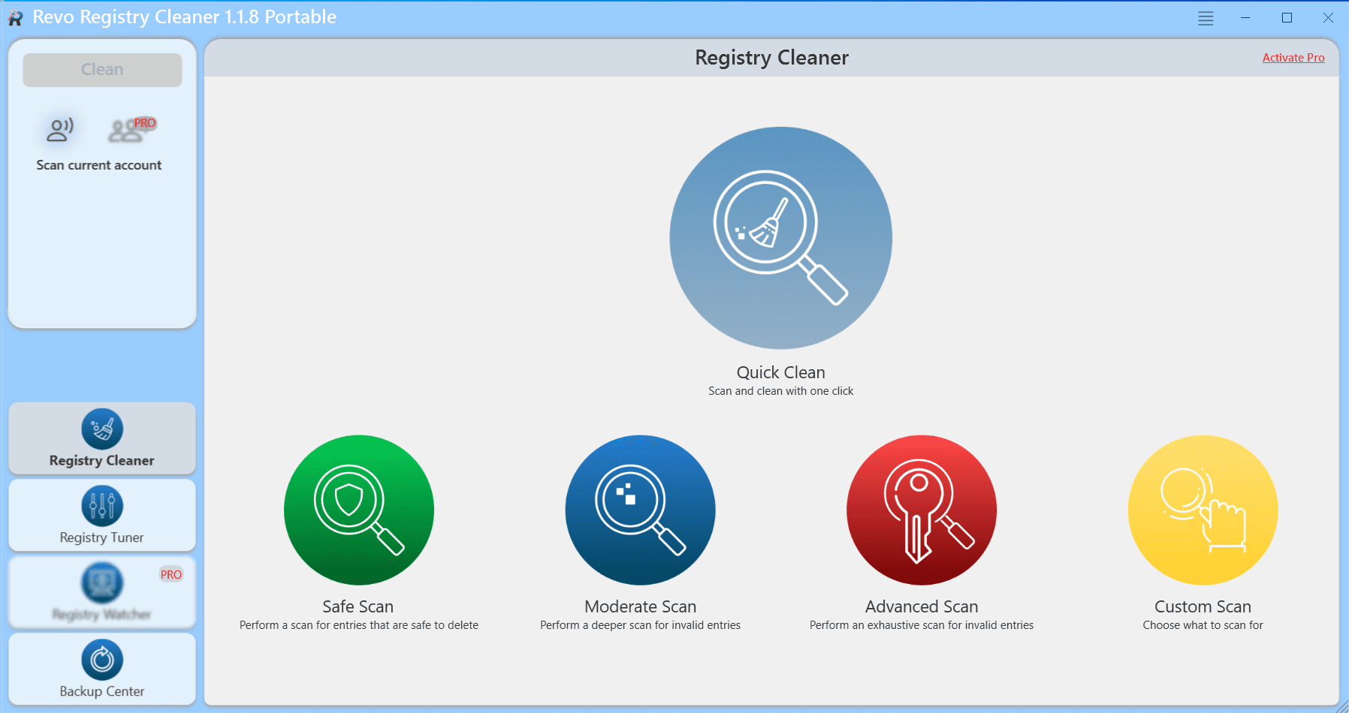1349x713 pixels.
Task: Start Quick Clean with the broom magnifier icon
Action: (x=780, y=238)
